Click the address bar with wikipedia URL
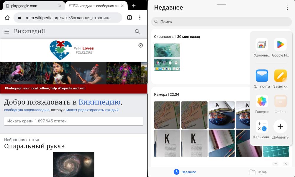Screen dimensions: 295x177 tap(68, 18)
